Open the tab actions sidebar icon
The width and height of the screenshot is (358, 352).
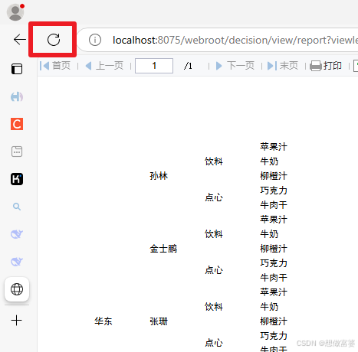click(17, 69)
